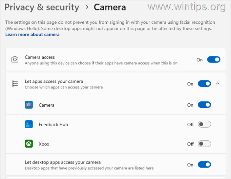The image size is (231, 179).
Task: Click the breadcrumb chevron separator
Action: pos(86,7)
